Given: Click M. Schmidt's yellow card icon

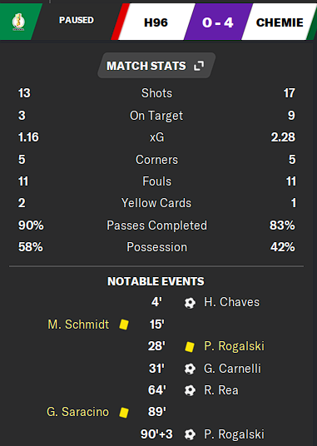Looking at the screenshot, I should 124,325.
